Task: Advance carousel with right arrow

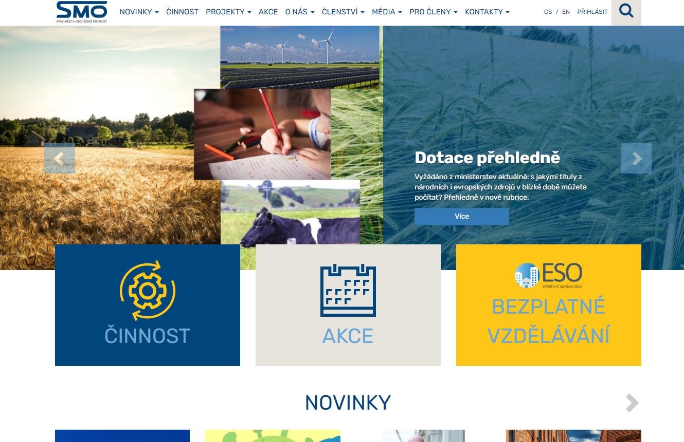Action: (x=636, y=158)
